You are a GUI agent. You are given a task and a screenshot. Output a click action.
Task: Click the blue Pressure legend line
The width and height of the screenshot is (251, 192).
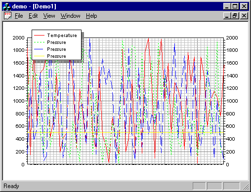click(39, 49)
